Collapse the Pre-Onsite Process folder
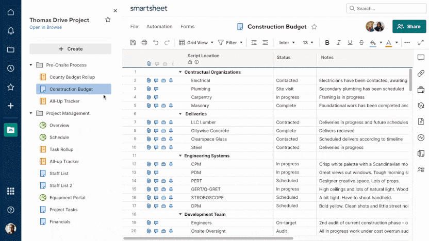 [31, 65]
